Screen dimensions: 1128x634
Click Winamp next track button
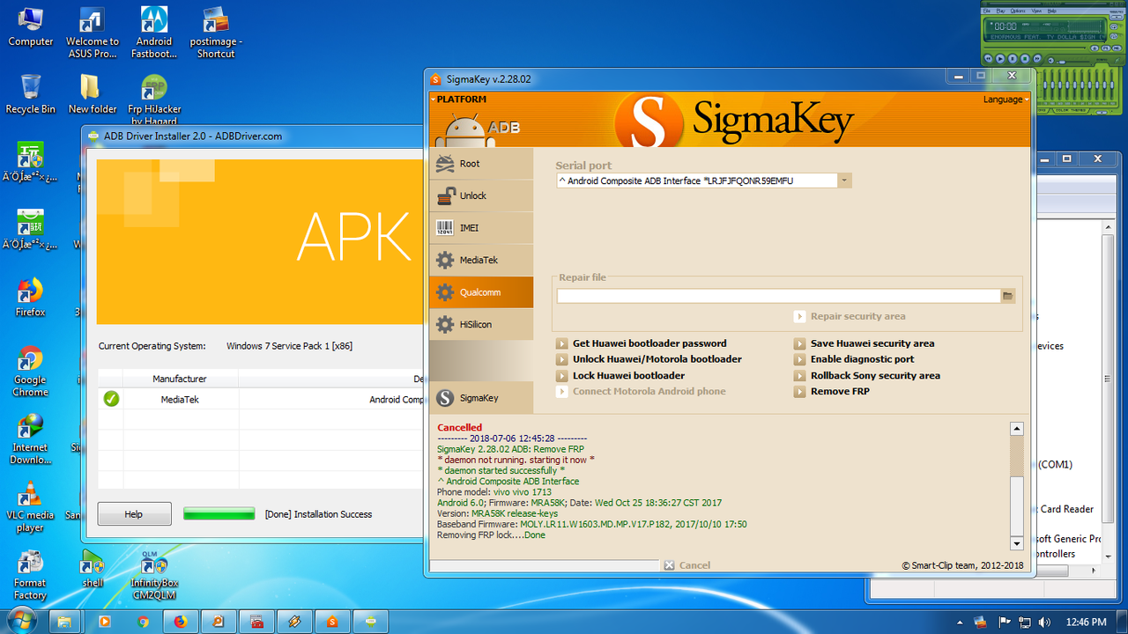coord(1037,58)
